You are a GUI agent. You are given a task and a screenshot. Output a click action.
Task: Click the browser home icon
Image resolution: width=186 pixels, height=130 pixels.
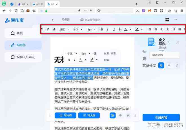pos(22,11)
